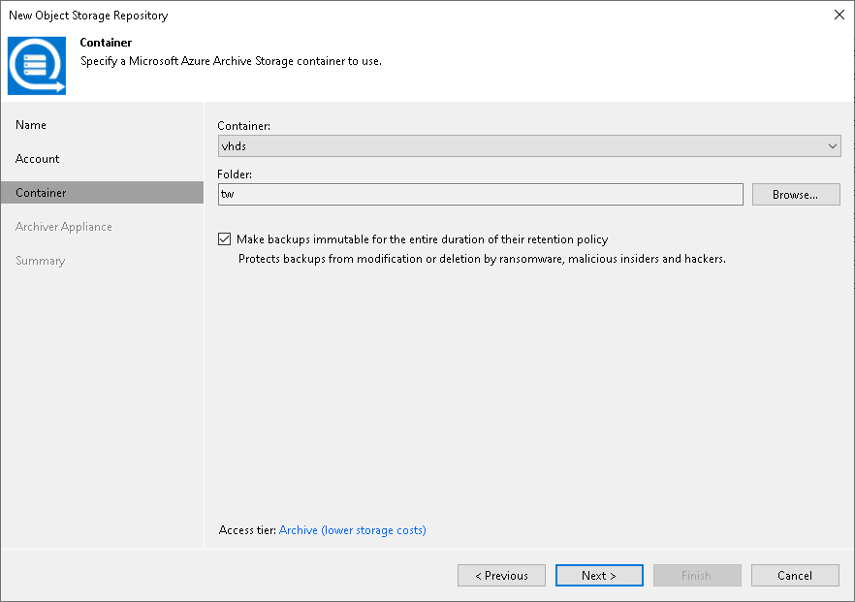Click the Folder input field containing tw

481,194
